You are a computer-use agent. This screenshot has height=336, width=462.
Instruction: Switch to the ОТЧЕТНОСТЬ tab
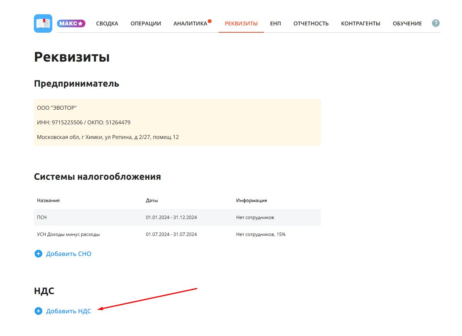tap(311, 23)
